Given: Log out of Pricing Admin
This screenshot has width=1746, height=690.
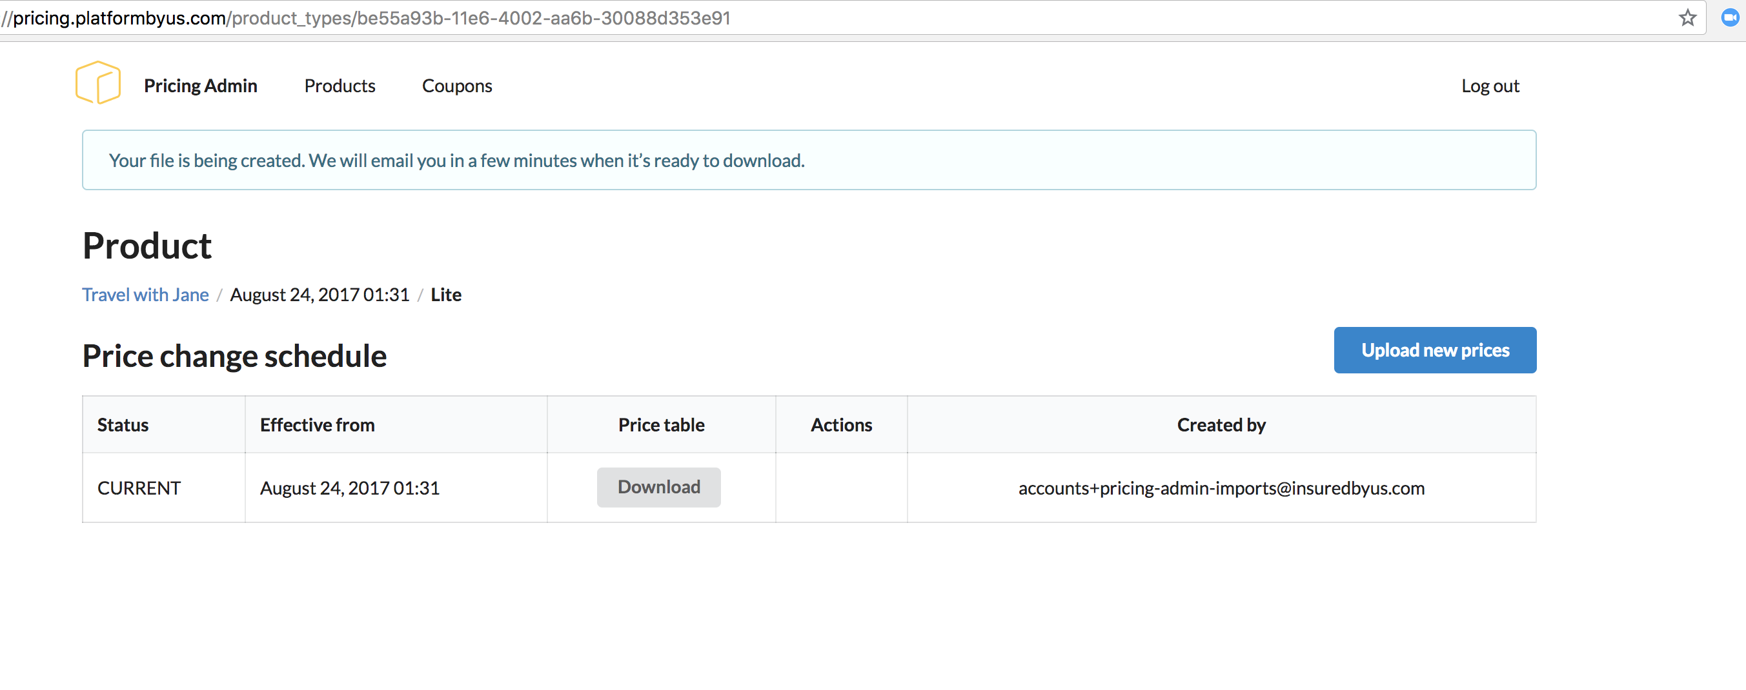Looking at the screenshot, I should click(1489, 86).
